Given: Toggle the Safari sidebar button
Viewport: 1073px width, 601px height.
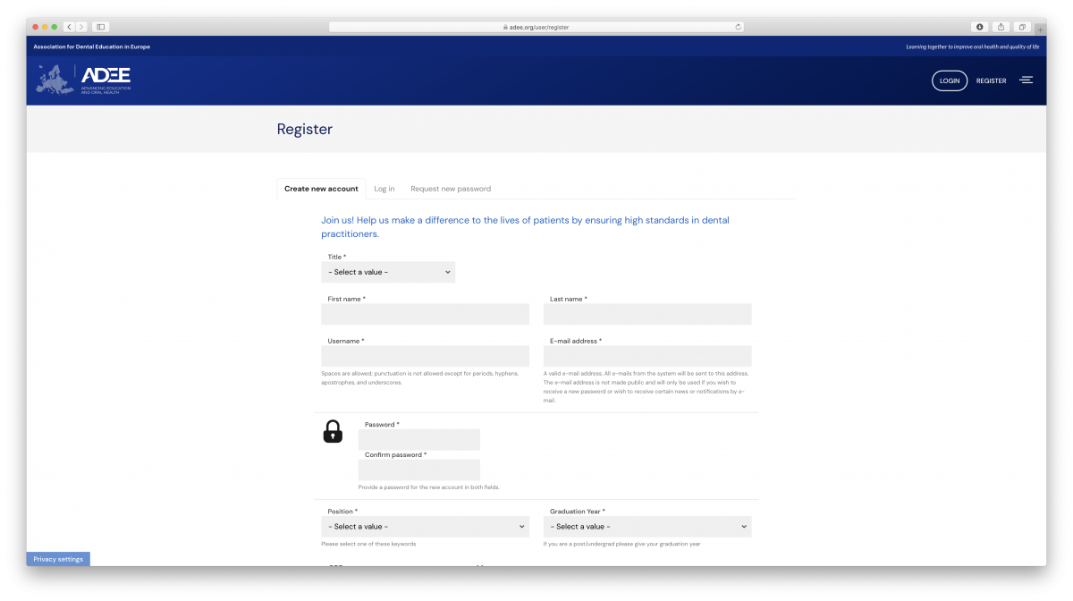Looking at the screenshot, I should (x=100, y=27).
